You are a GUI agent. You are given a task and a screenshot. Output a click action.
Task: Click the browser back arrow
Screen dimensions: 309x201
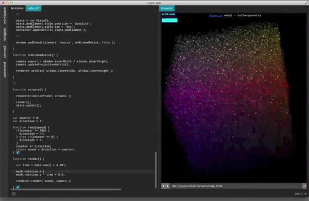click(x=164, y=186)
